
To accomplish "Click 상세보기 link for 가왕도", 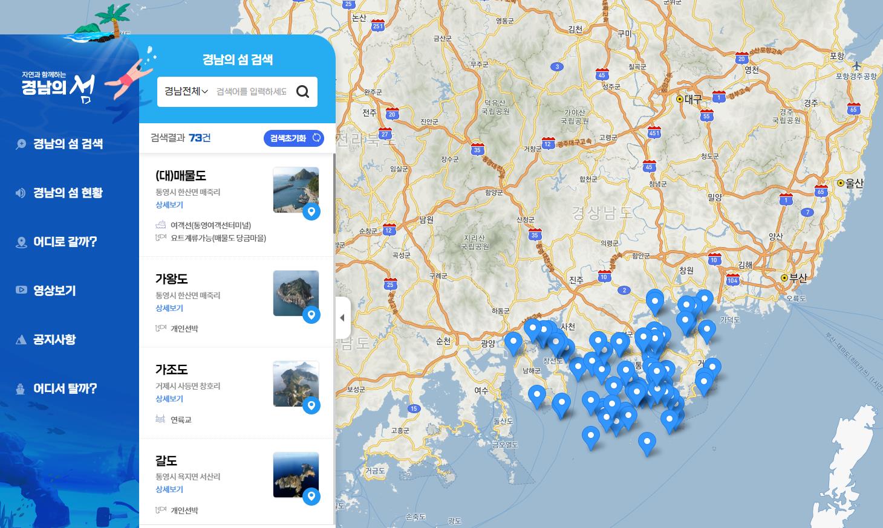I will 169,308.
